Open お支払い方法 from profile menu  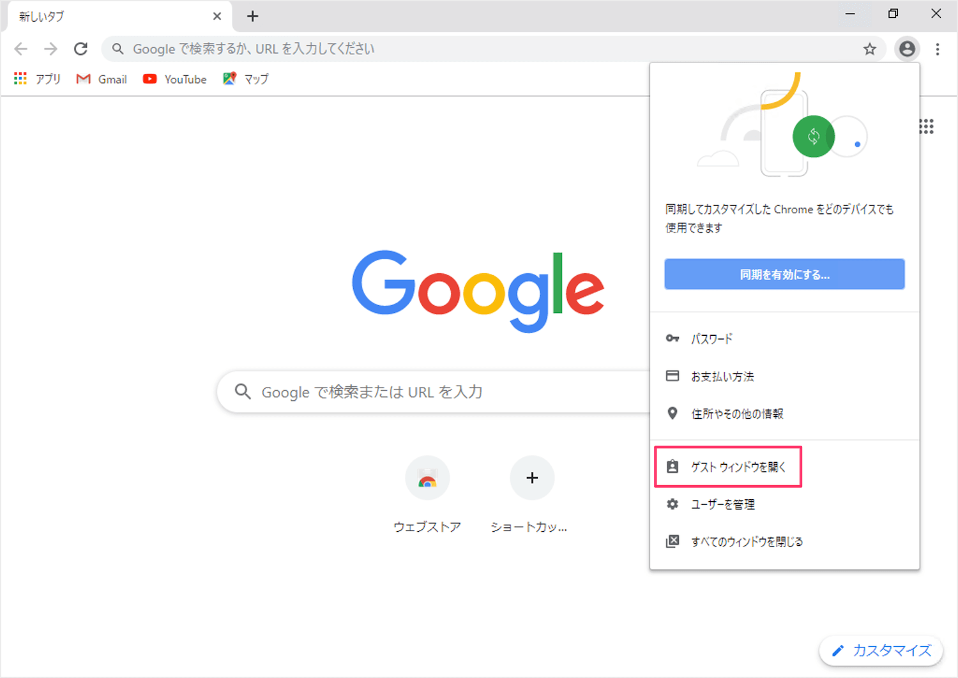click(x=784, y=376)
